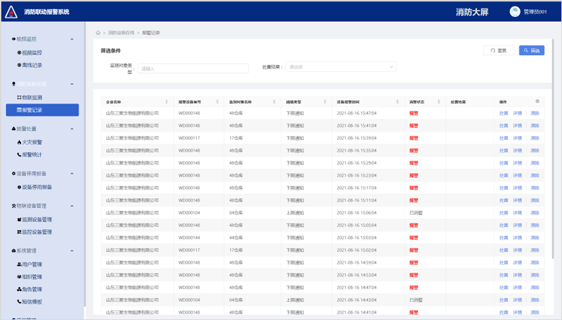Select 报警记录 menu item
Image resolution: width=562 pixels, height=320 pixels.
tap(42, 110)
